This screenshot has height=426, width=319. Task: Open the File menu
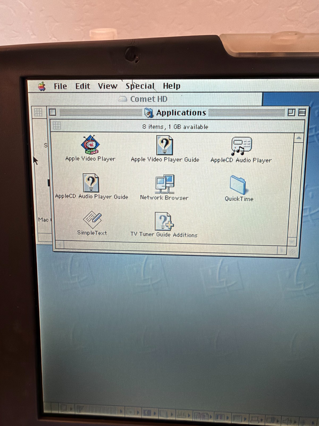click(x=60, y=86)
